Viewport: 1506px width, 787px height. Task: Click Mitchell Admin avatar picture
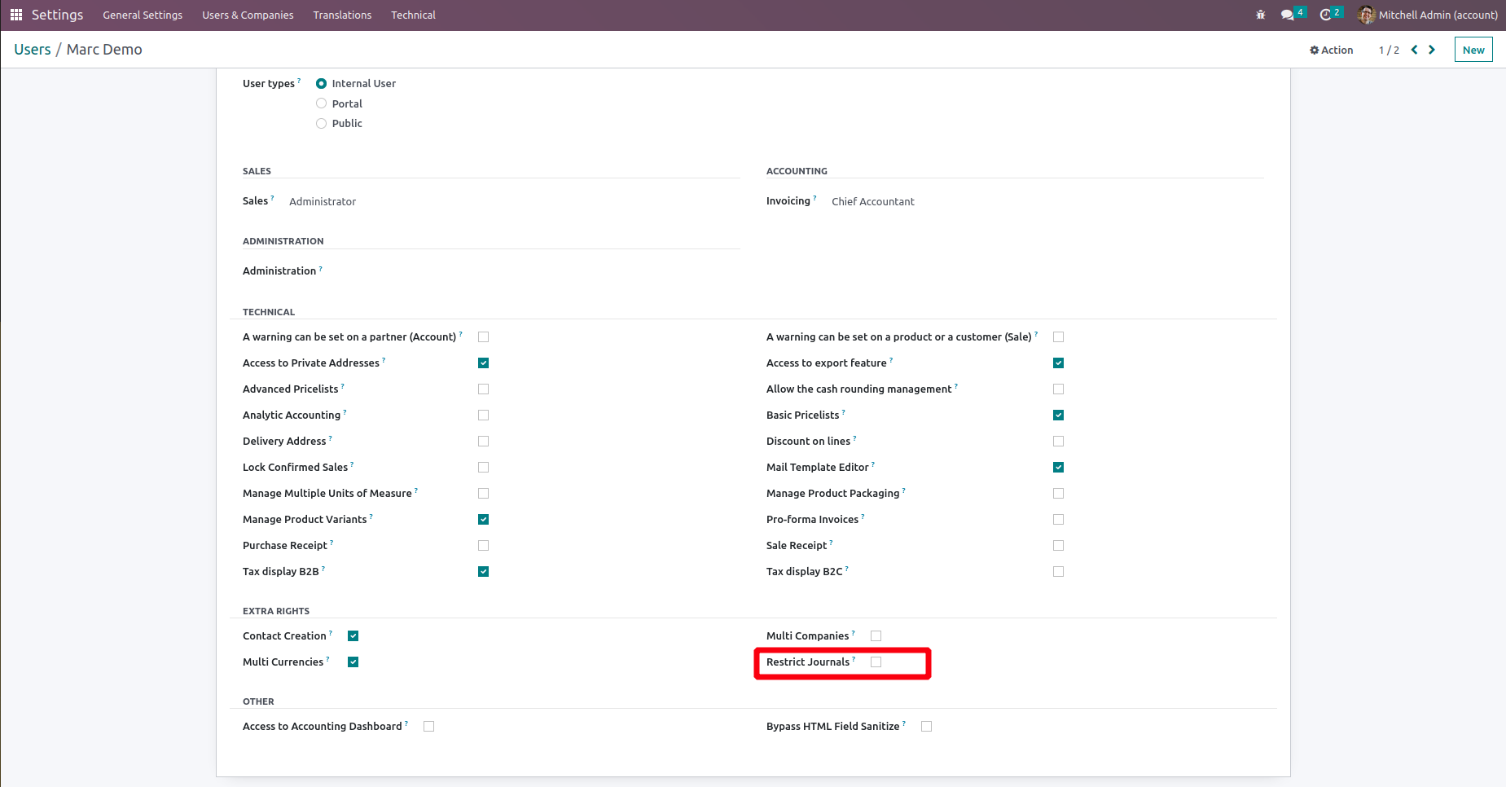[x=1366, y=15]
